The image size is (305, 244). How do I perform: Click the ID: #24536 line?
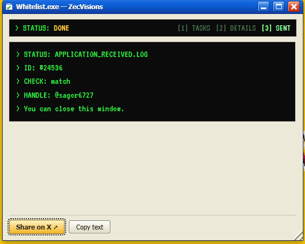coord(39,68)
